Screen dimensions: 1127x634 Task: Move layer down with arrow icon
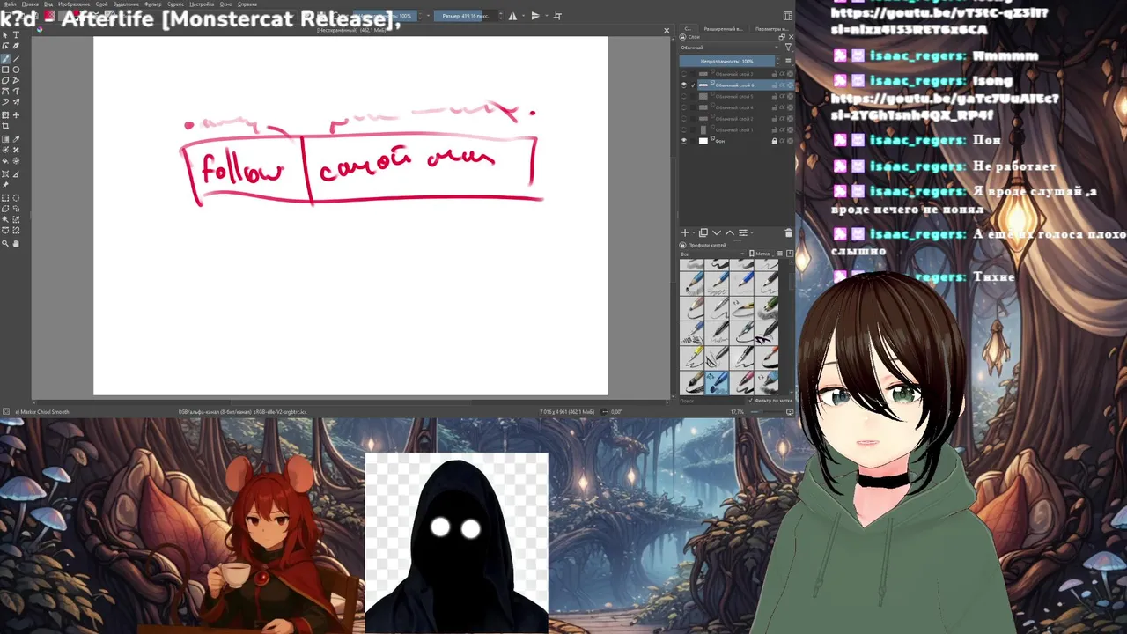click(717, 232)
